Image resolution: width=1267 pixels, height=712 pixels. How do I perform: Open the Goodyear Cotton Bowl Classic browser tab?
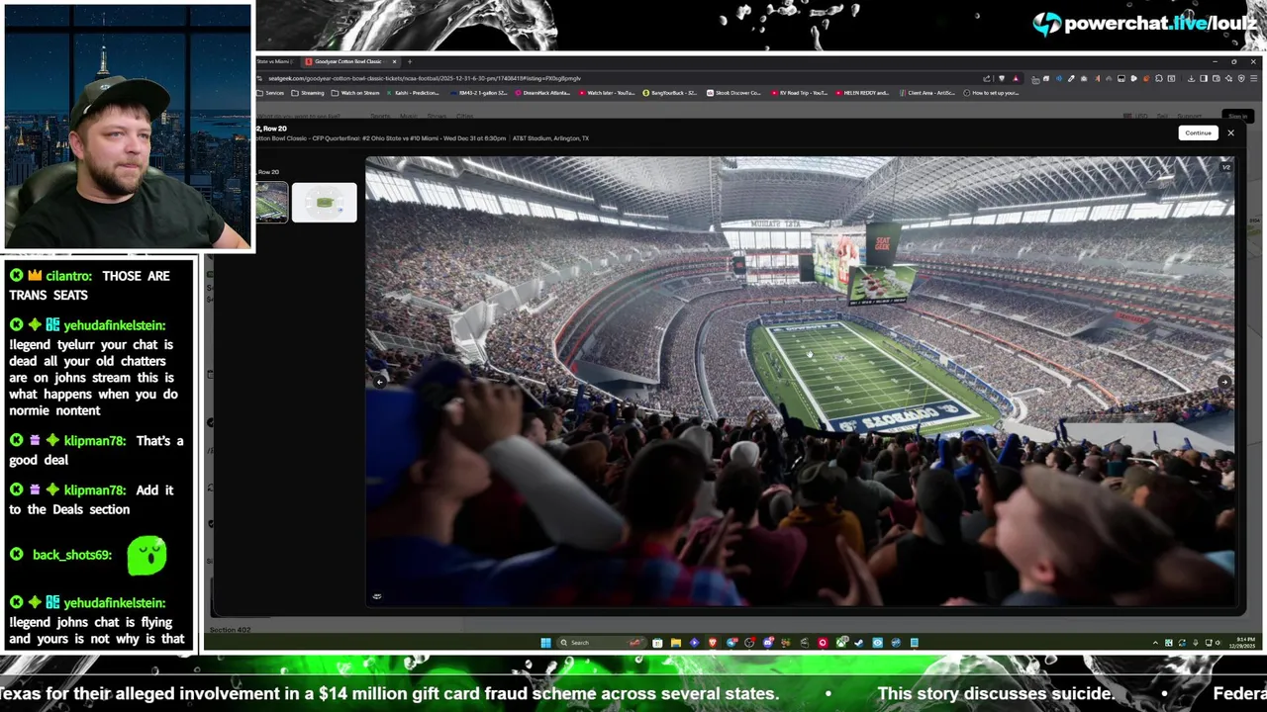click(347, 61)
